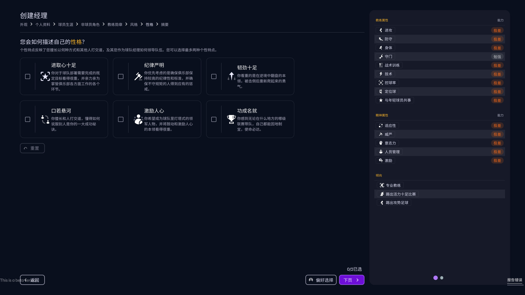
Task: Open 偏好选择 preferences button
Action: coord(321,280)
